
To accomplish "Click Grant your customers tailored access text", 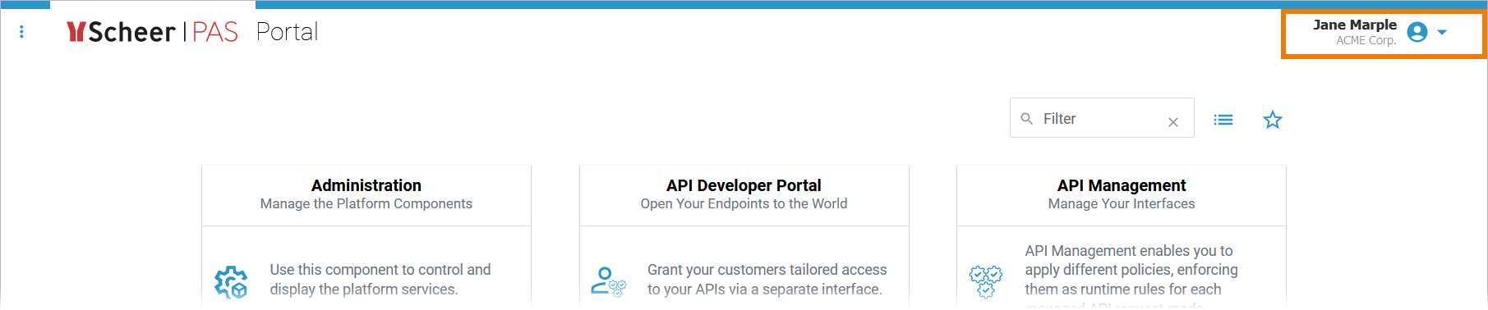I will coord(767,280).
